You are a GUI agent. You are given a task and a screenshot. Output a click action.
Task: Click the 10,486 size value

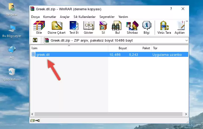click(115, 54)
